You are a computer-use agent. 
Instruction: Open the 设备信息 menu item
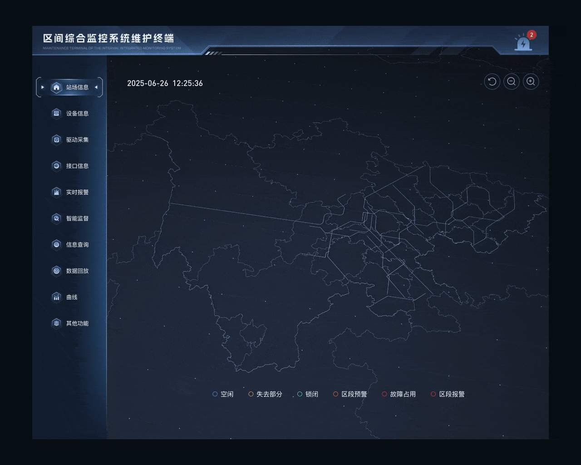click(69, 114)
